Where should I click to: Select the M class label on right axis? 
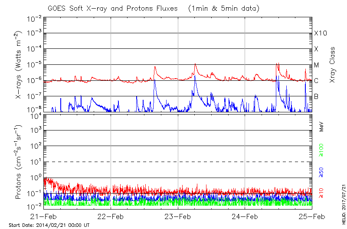317,65
